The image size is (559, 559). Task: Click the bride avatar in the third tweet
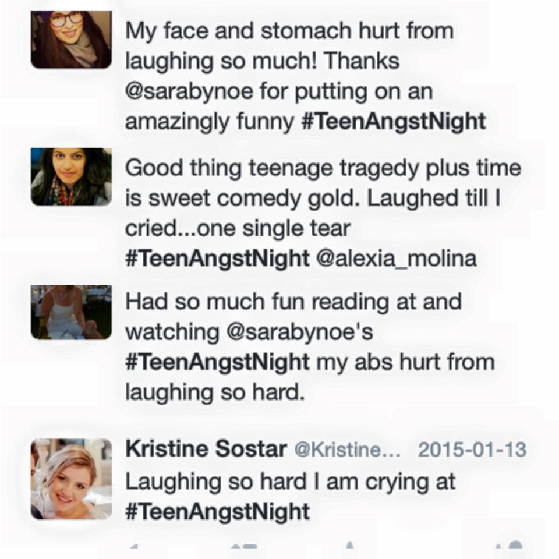[x=71, y=312]
